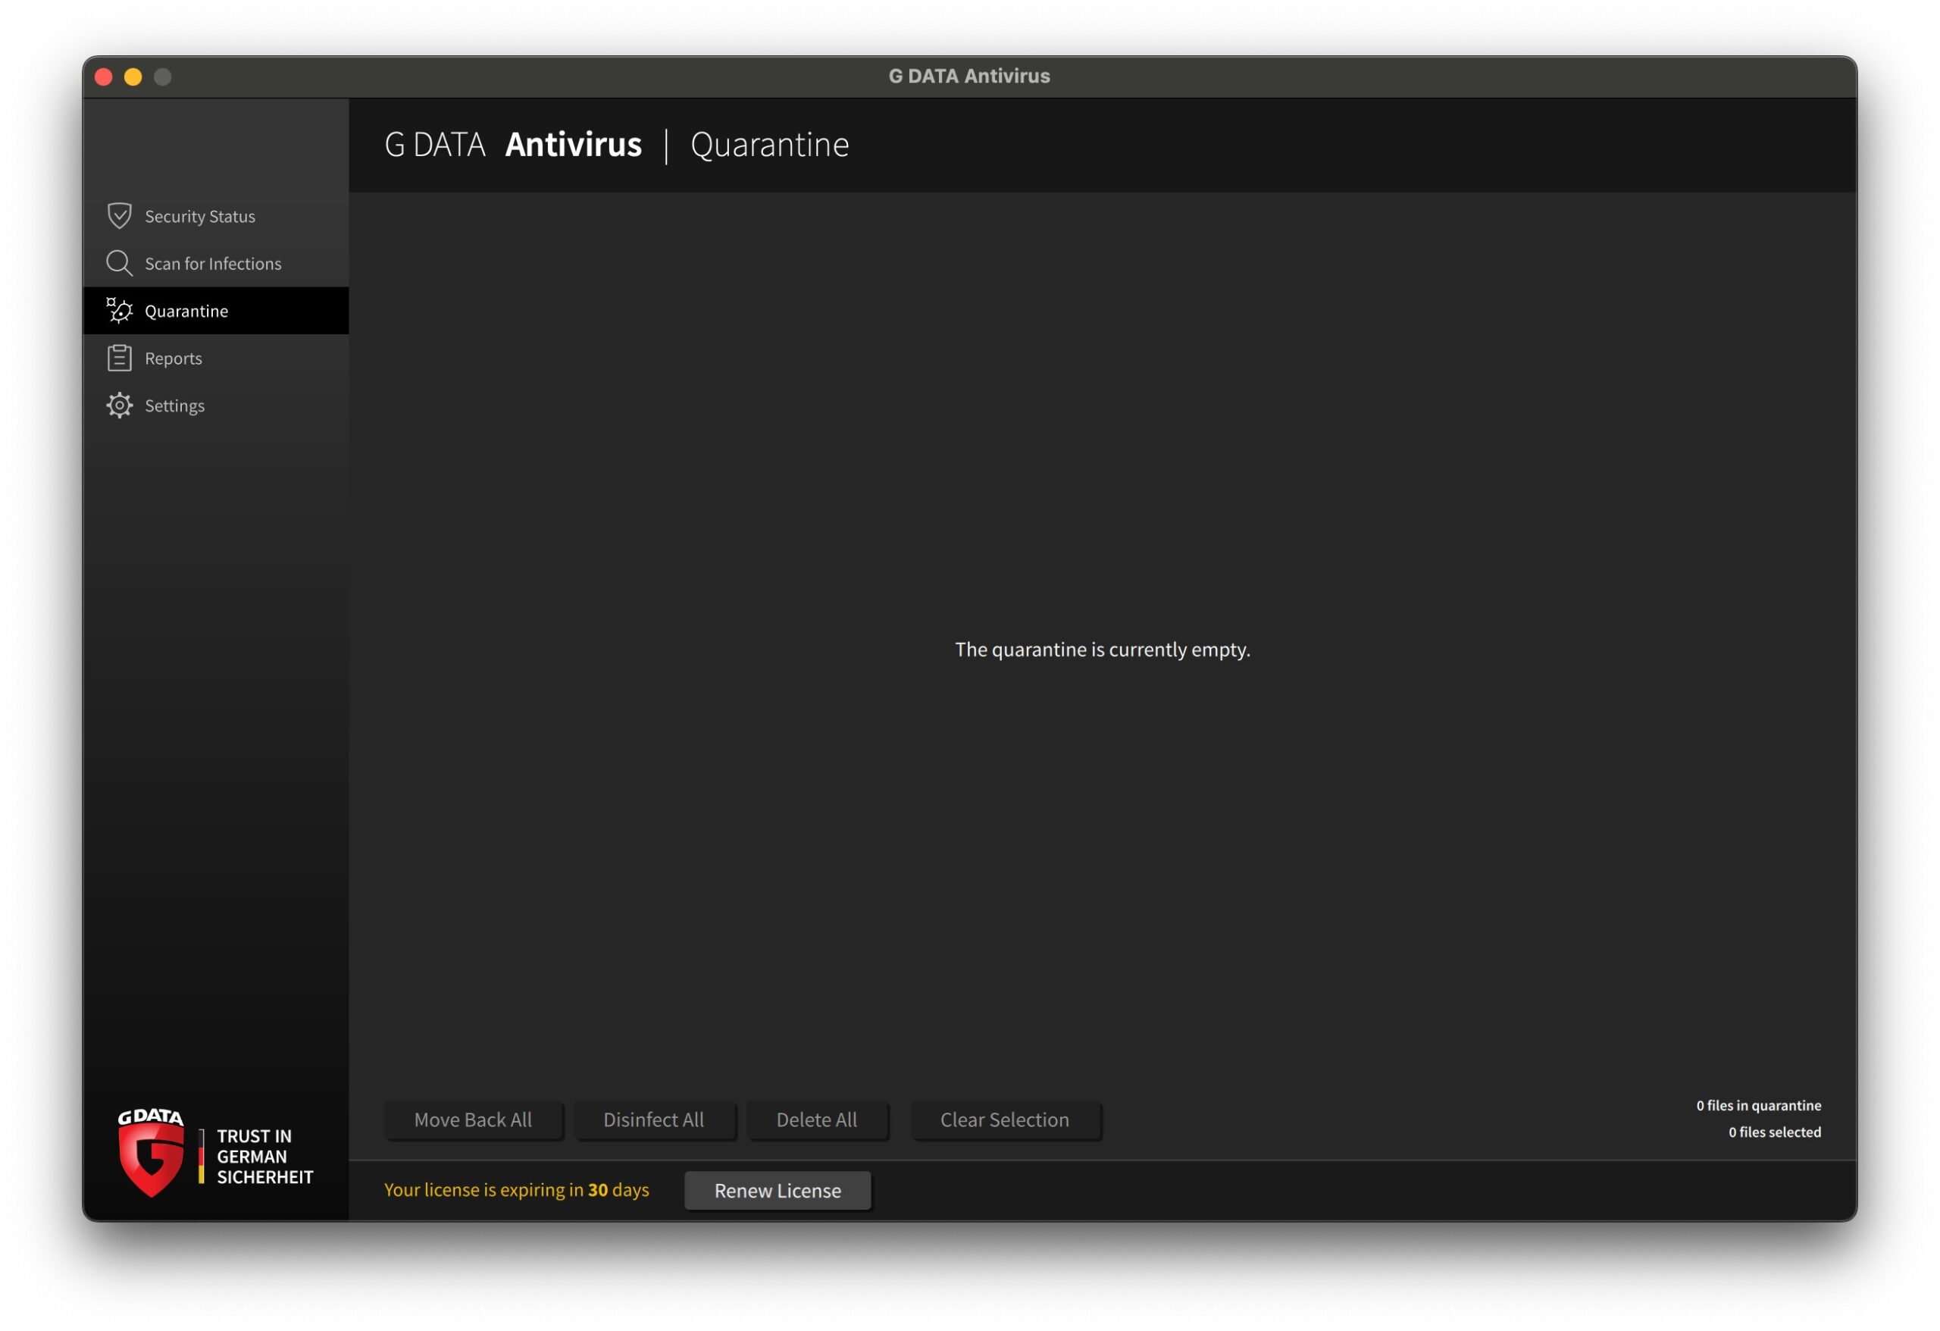Close the G DATA Antivirus window

pos(105,77)
